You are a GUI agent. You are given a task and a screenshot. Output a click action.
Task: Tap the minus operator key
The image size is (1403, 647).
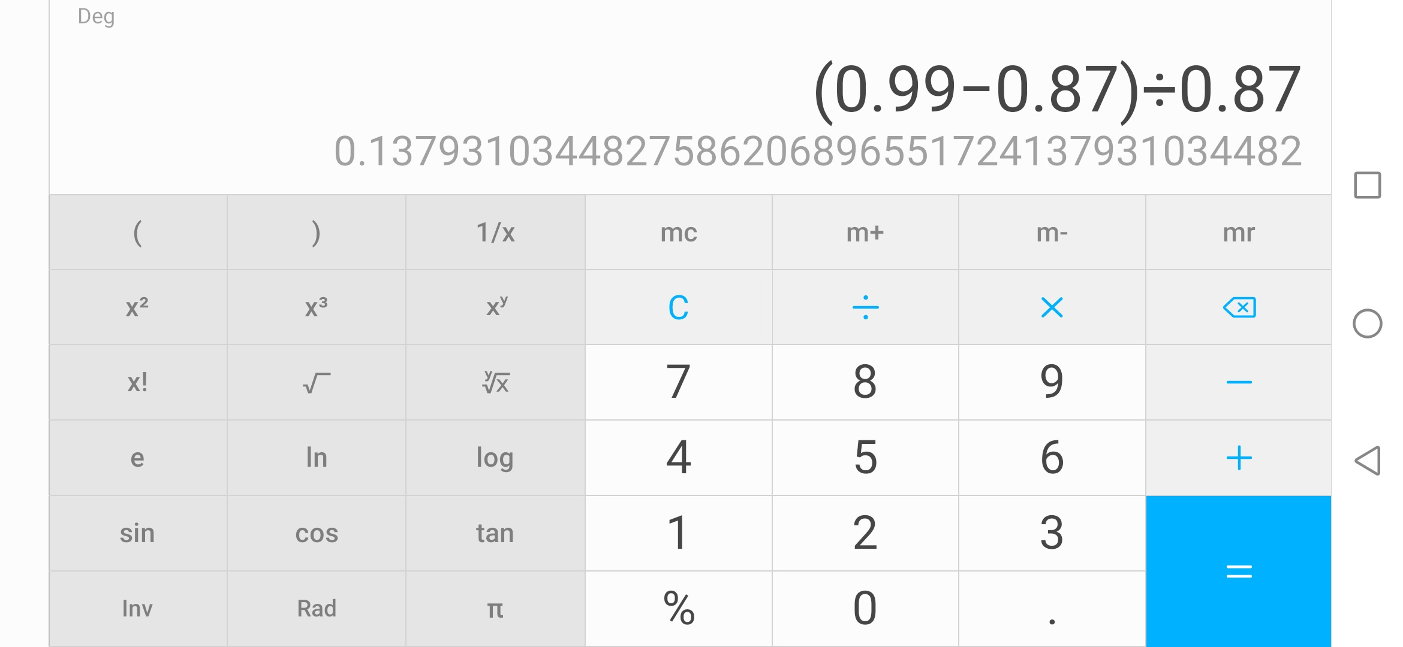pos(1239,382)
